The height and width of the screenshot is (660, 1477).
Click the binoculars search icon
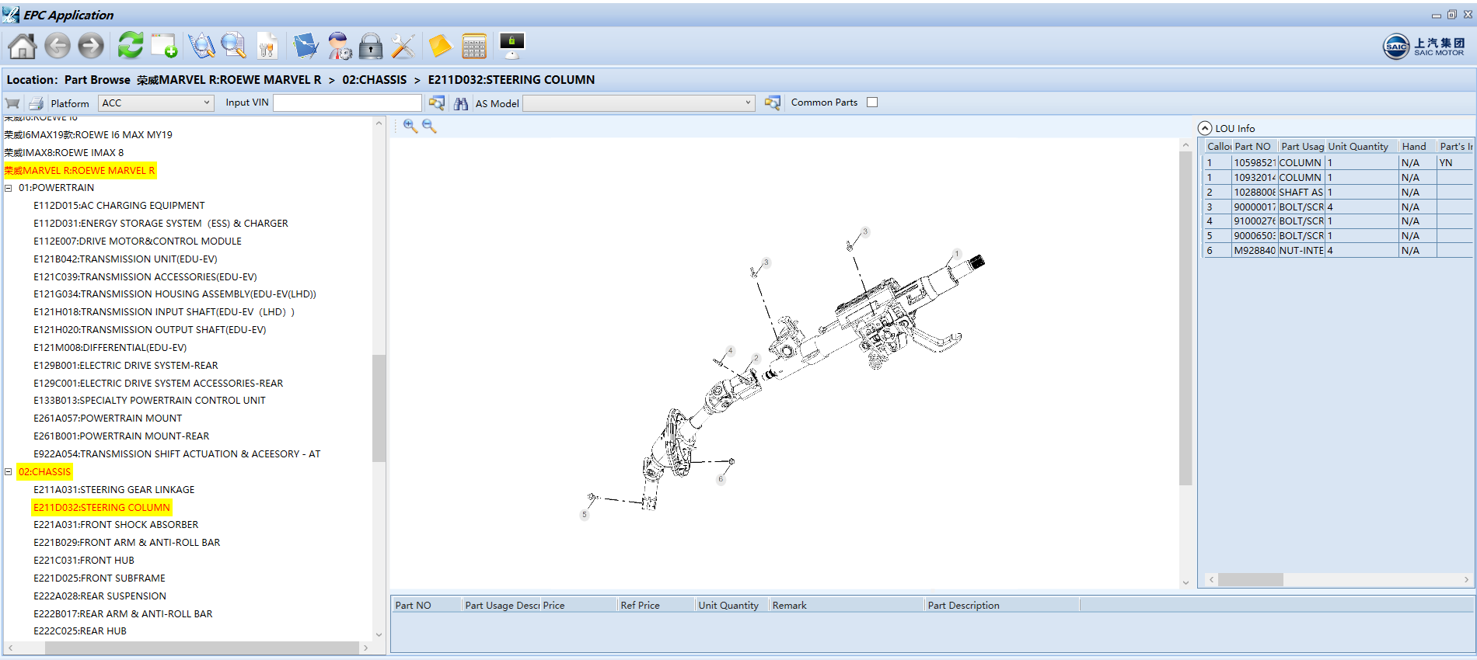coord(461,103)
